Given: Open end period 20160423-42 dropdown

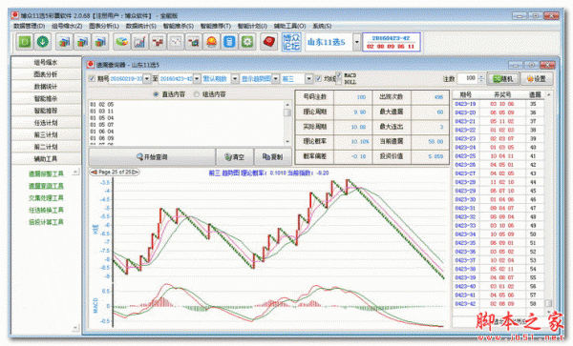Looking at the screenshot, I should (197, 79).
